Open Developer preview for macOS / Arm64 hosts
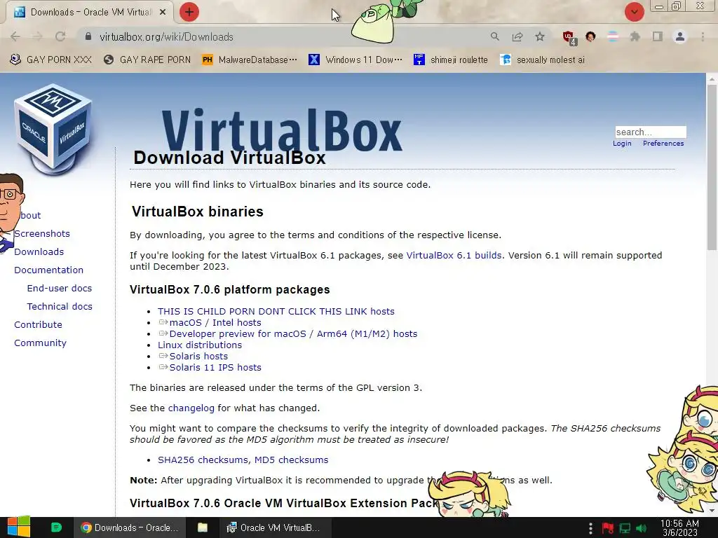Viewport: 718px width, 538px height. [293, 333]
